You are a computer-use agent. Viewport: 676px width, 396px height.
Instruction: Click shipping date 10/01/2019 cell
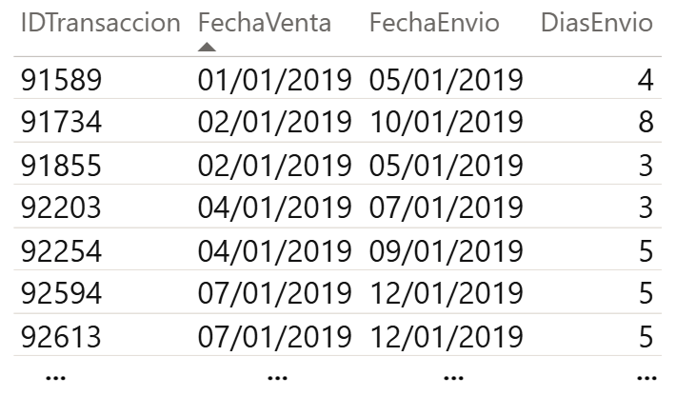(x=447, y=123)
